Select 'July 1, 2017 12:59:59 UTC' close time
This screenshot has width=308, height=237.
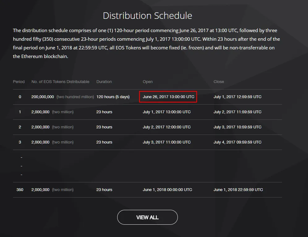[237, 97]
